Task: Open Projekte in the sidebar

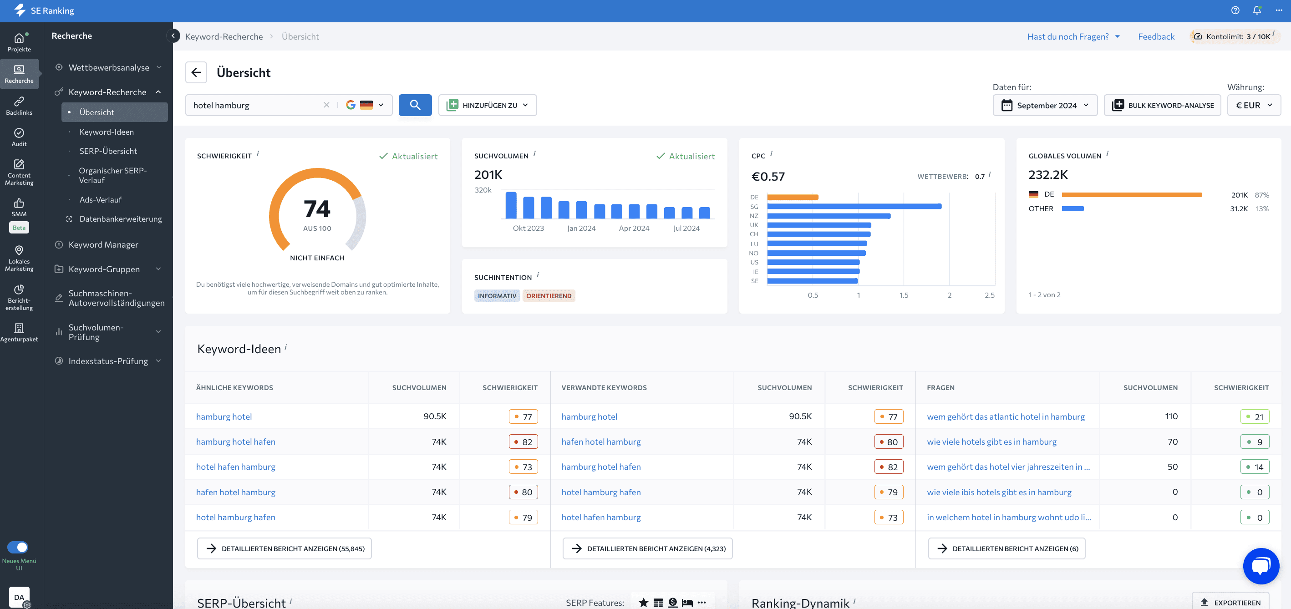Action: [19, 42]
